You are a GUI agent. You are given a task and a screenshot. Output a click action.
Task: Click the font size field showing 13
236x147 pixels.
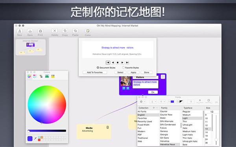point(212,112)
